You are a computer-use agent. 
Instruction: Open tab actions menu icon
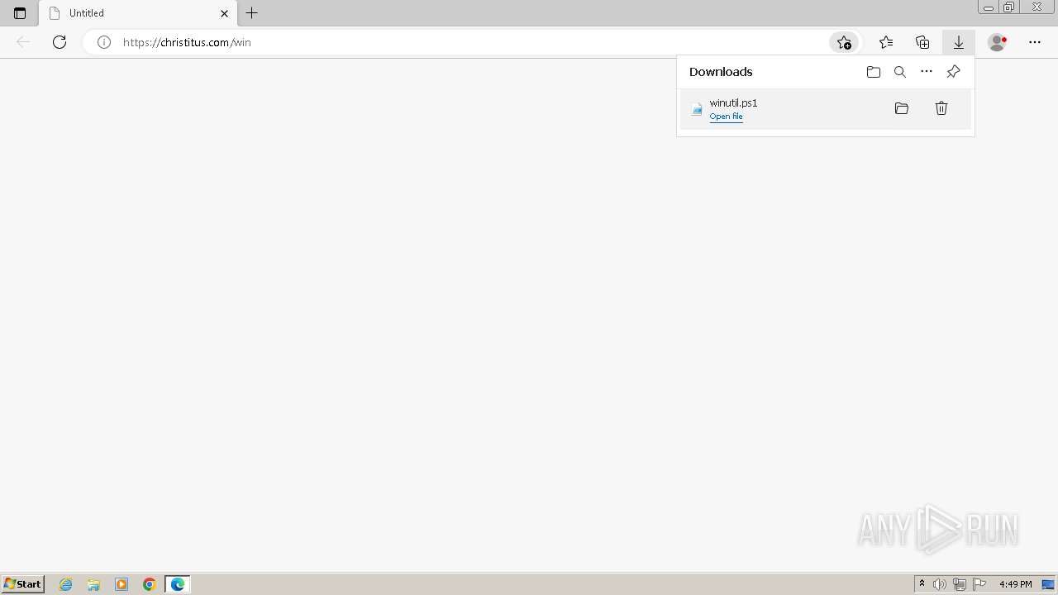[20, 13]
